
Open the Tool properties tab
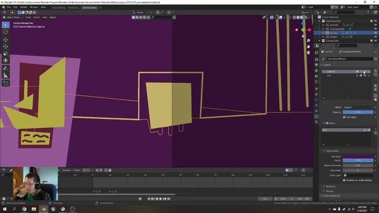316,53
